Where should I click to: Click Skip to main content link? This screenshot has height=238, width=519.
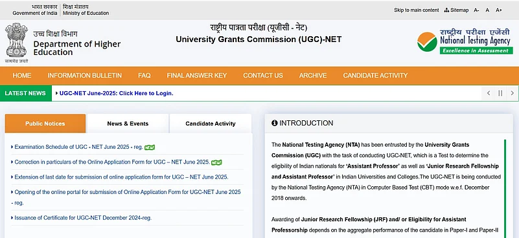417,10
